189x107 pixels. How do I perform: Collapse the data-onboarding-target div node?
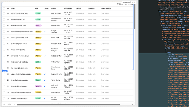tap(160, 15)
